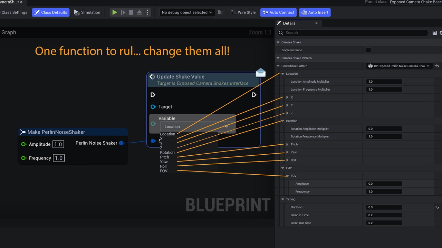Open the Exposed Camera Shake Base parent class link
This screenshot has width=442, height=248.
pos(416,2)
